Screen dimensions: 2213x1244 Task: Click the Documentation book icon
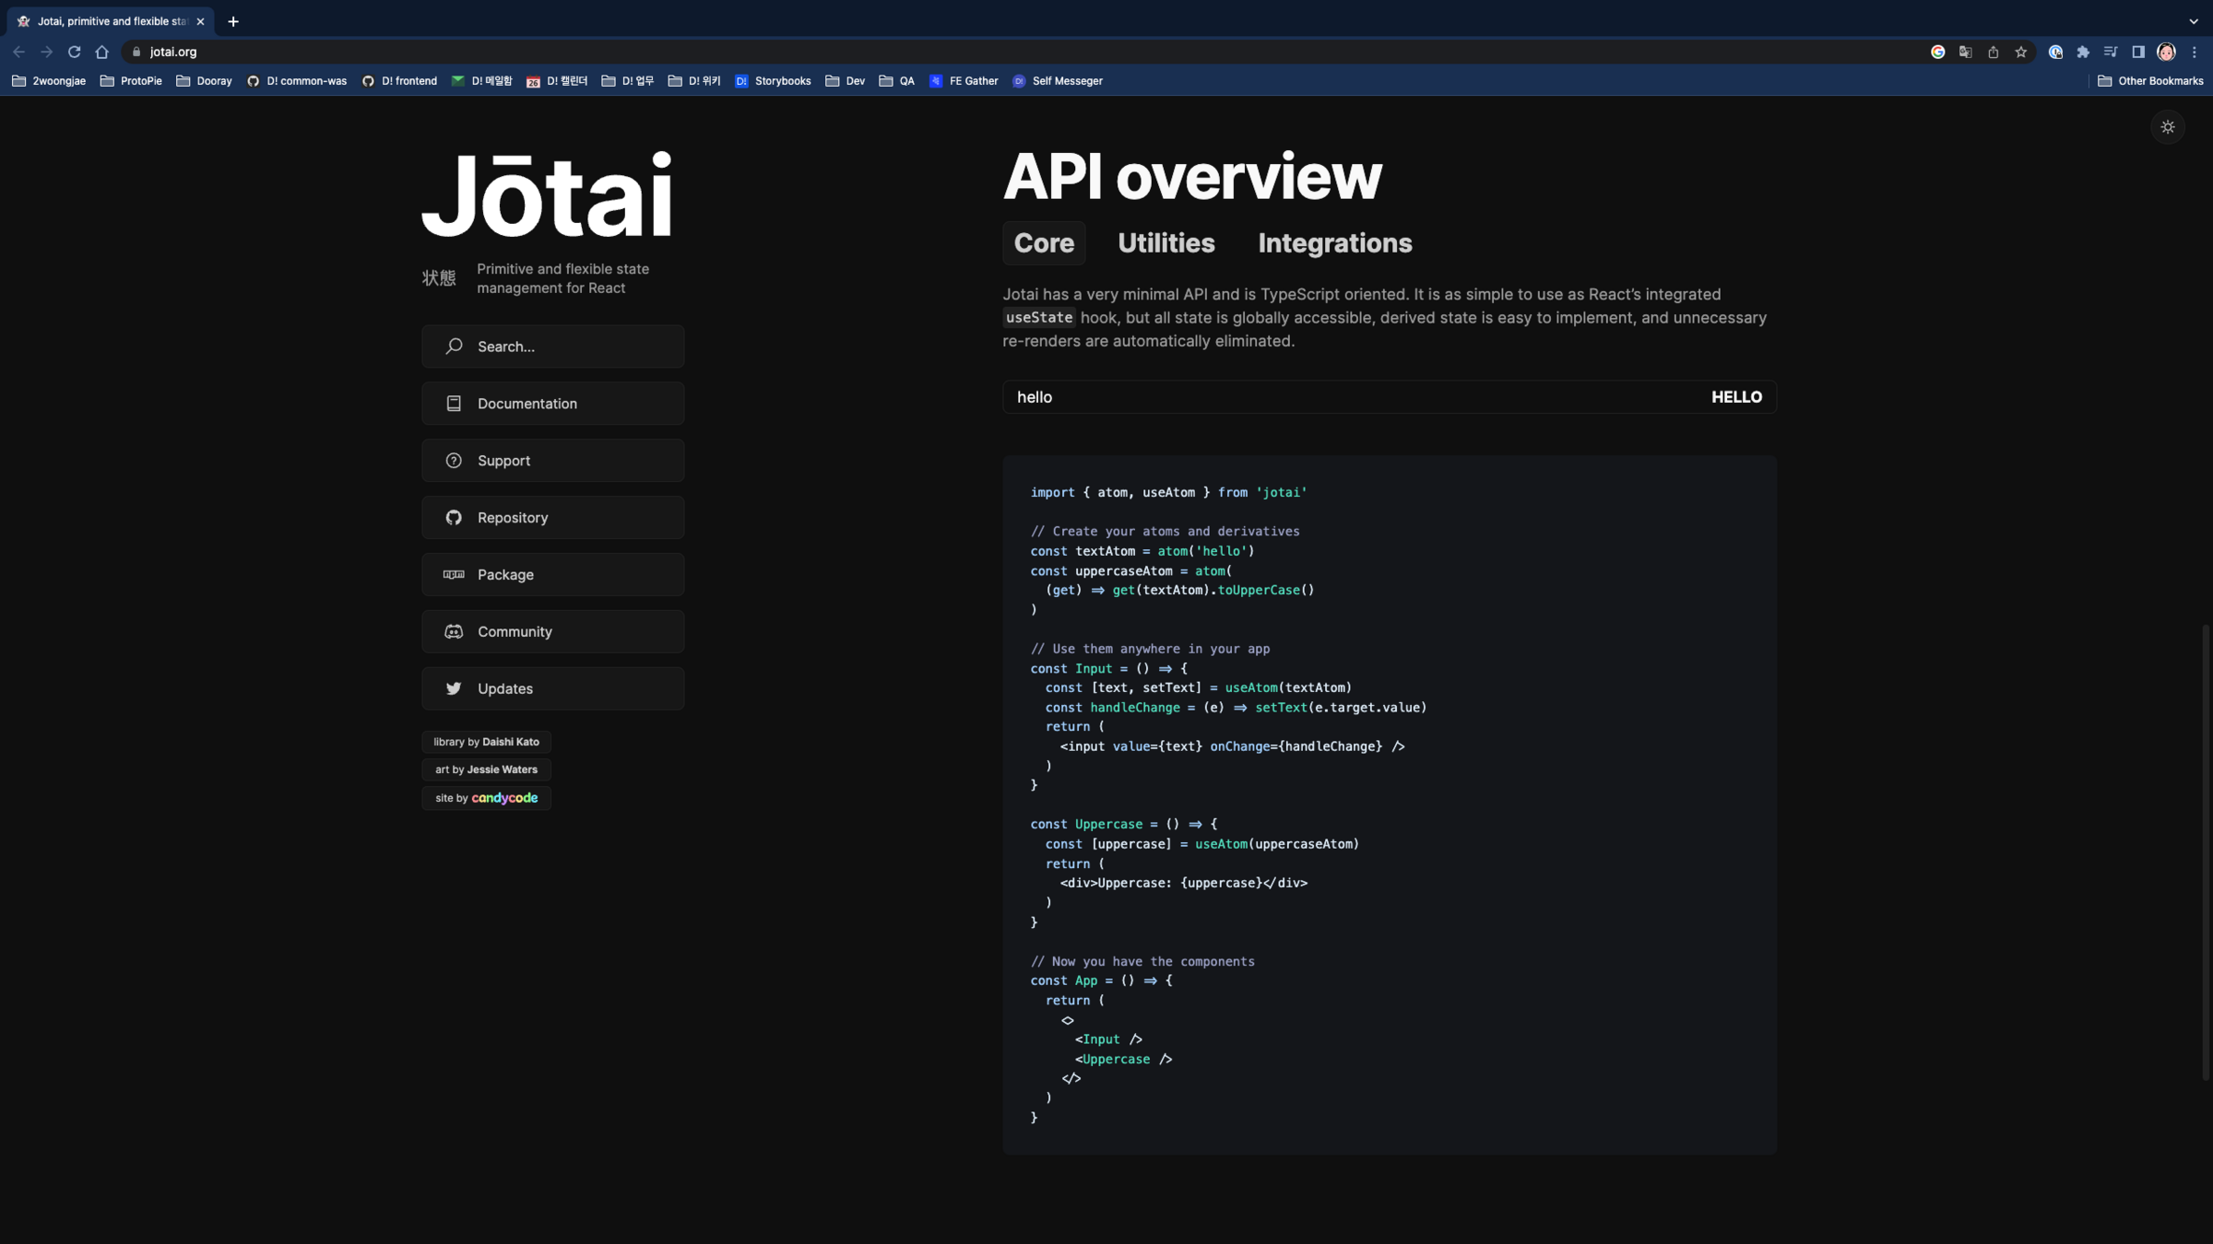click(454, 404)
